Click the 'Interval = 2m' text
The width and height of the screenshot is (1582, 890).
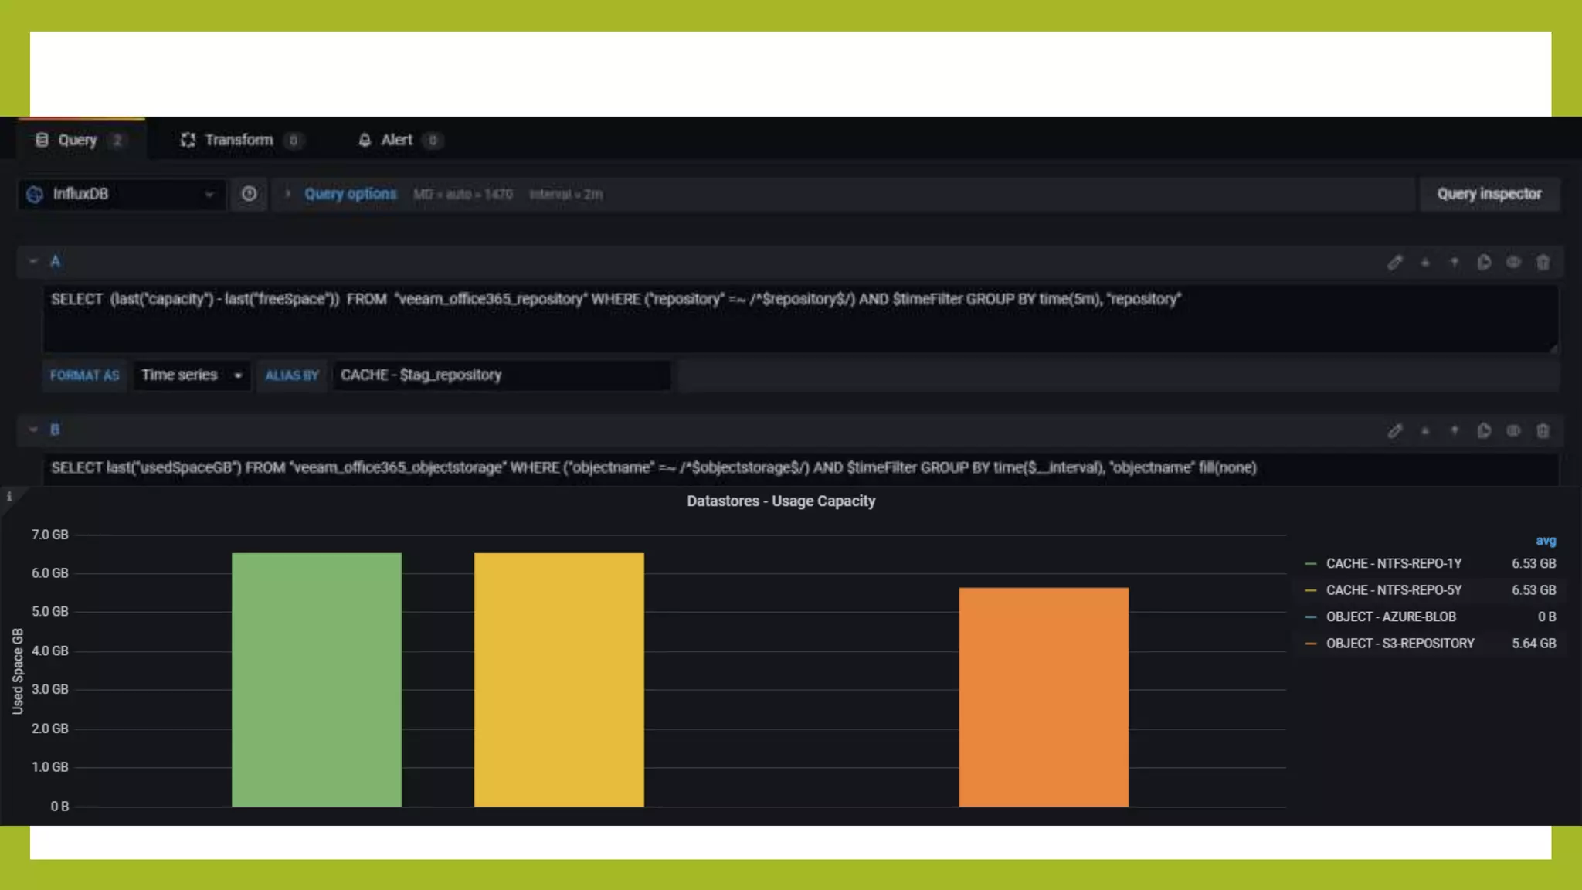click(x=565, y=195)
